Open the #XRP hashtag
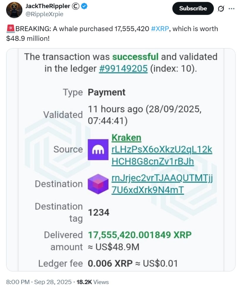This screenshot has height=285, width=242. click(160, 29)
